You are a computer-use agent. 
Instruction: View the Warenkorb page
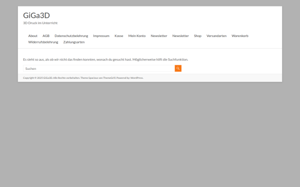coord(240,36)
